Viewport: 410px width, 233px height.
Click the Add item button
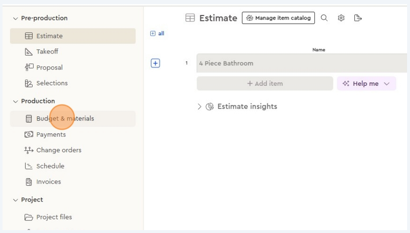click(x=265, y=84)
